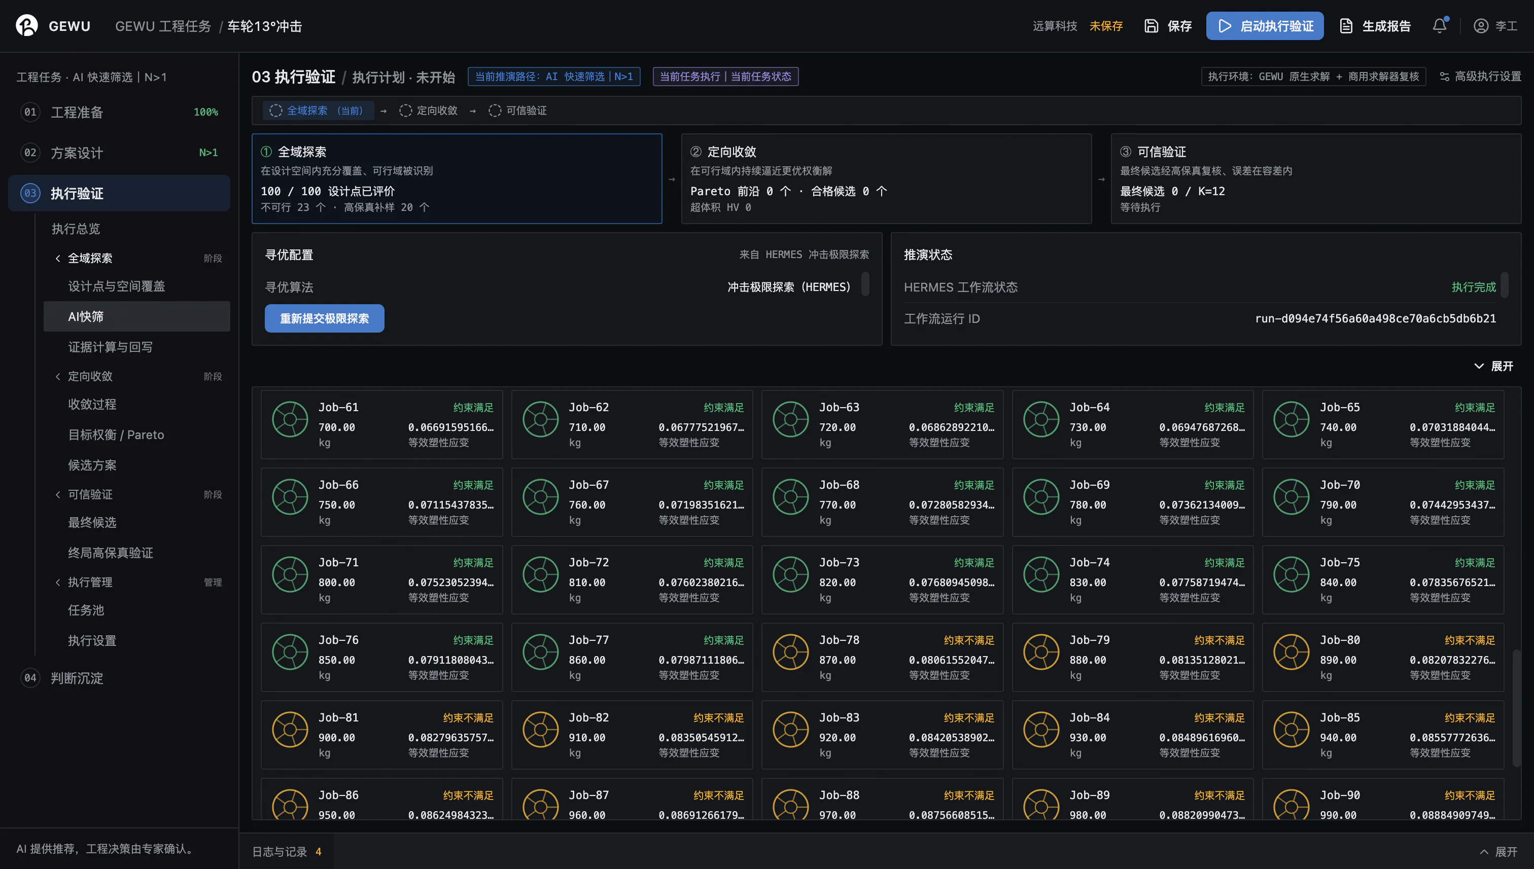Click the orange Job-83 wheel icon
Viewport: 1534px width, 869px height.
coord(790,730)
